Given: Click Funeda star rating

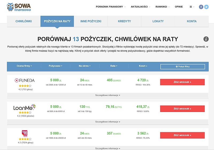Looking at the screenshot, I should 25,86.
